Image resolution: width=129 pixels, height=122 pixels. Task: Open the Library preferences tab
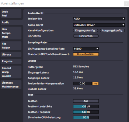pos(11,55)
